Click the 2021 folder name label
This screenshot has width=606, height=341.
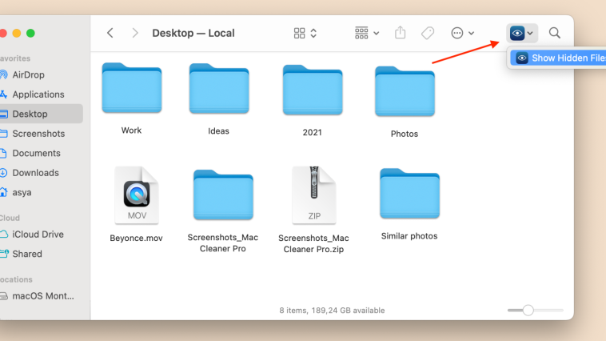pyautogui.click(x=313, y=132)
